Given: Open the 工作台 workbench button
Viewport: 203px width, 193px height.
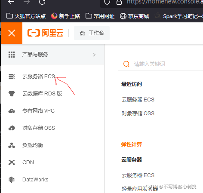Looking at the screenshot, I should (x=92, y=33).
